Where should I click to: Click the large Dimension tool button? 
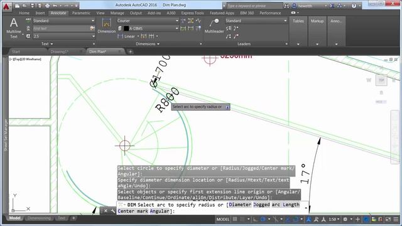(106, 26)
